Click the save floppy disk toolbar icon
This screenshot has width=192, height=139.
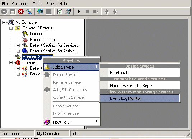click(13, 11)
